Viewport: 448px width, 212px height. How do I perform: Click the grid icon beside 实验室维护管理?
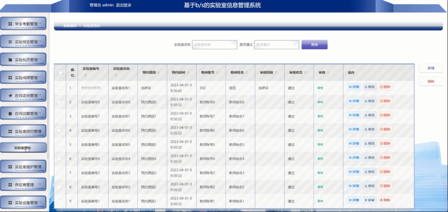click(10, 167)
